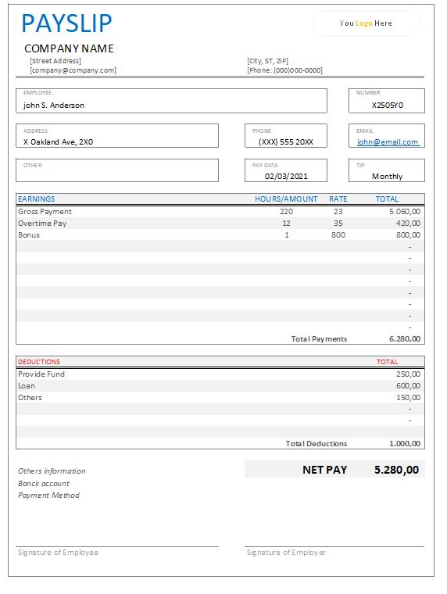Click the EARNINGS column header
Viewport: 447px width, 594px height.
click(x=37, y=199)
